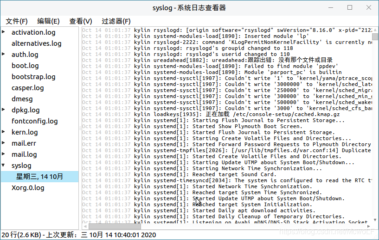Image resolution: width=379 pixels, height=240 pixels.
Task: Click the pane splitter handle between tree and log
Action: point(80,128)
